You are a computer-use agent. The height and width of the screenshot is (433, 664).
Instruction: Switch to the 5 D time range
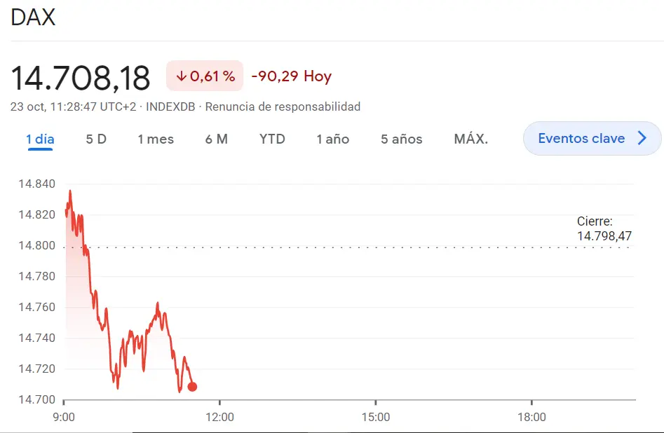[x=96, y=139]
